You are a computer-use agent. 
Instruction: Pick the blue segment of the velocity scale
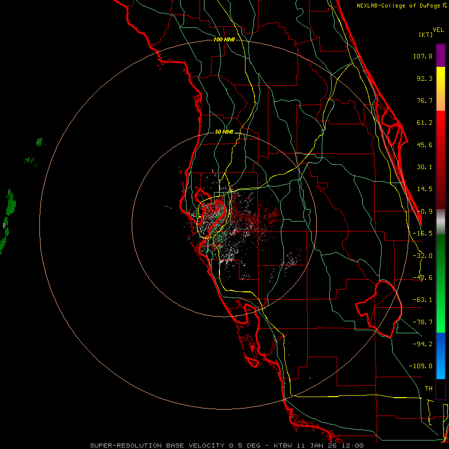(441, 356)
